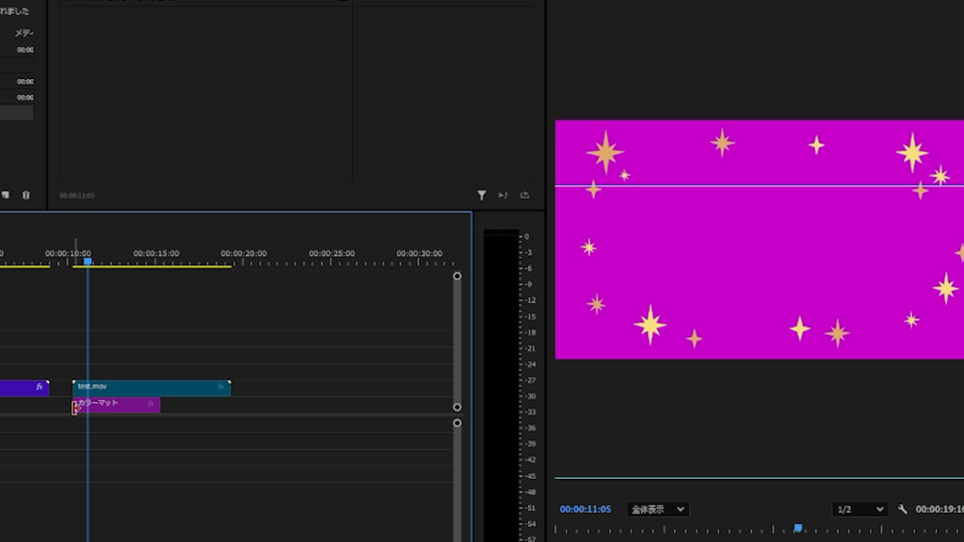Screen dimensions: 964x542
Task: Click the Program monitor scrub playhead
Action: tap(797, 528)
